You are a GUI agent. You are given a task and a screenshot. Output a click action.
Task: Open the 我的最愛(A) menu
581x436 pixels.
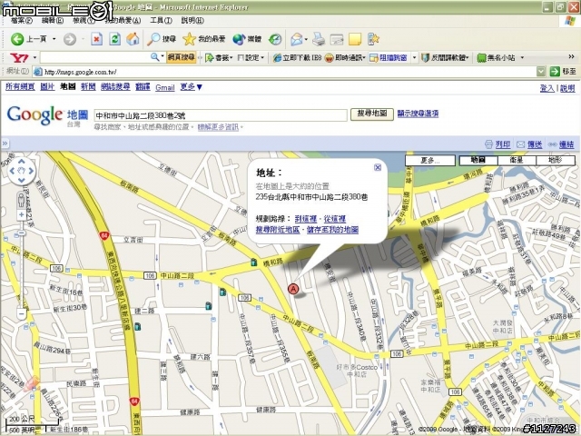click(x=123, y=20)
